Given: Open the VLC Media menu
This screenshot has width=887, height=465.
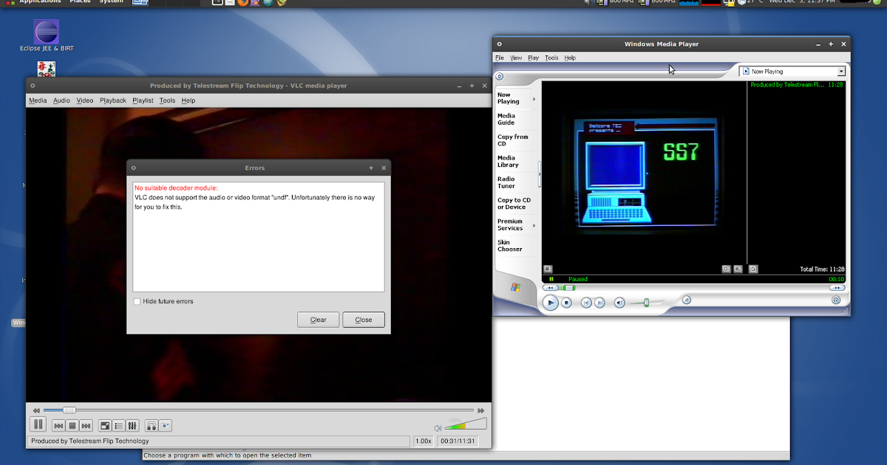Looking at the screenshot, I should pos(38,100).
